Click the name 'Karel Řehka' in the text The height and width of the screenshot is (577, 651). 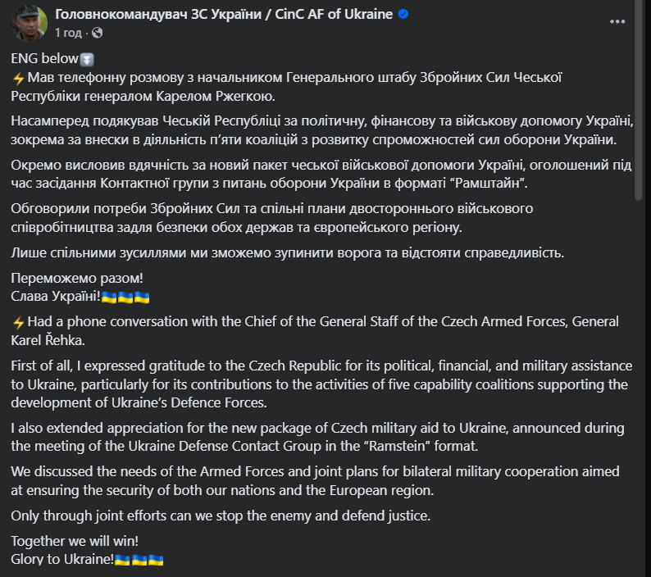(x=48, y=338)
